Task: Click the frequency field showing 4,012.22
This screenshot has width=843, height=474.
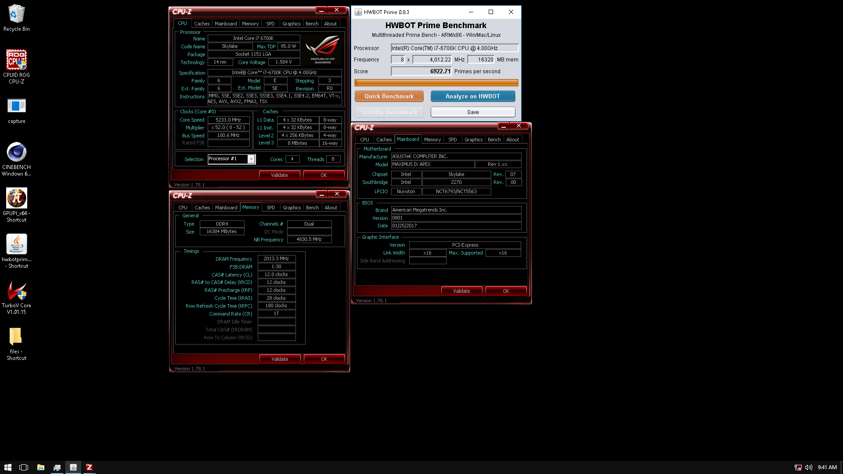Action: [432, 59]
